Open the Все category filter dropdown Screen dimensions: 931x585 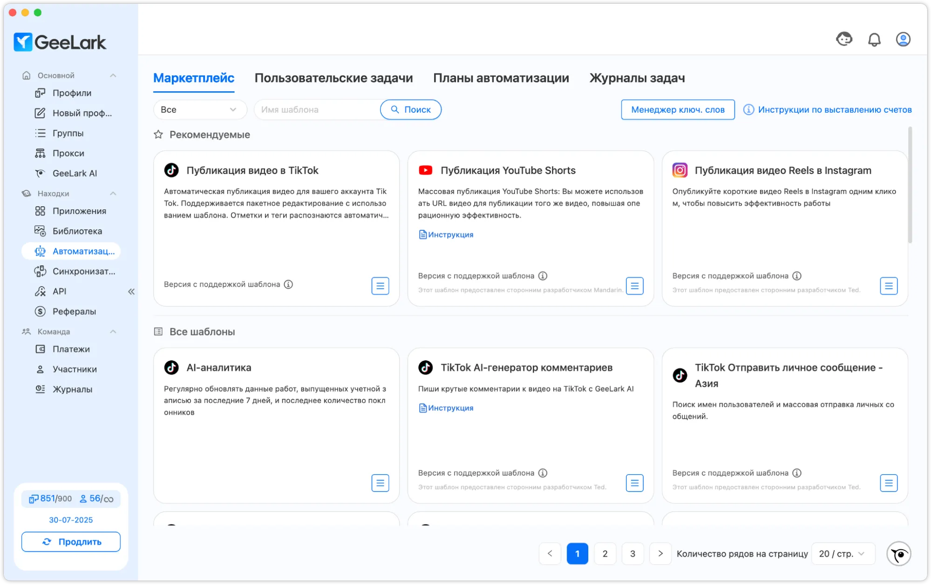coord(200,110)
